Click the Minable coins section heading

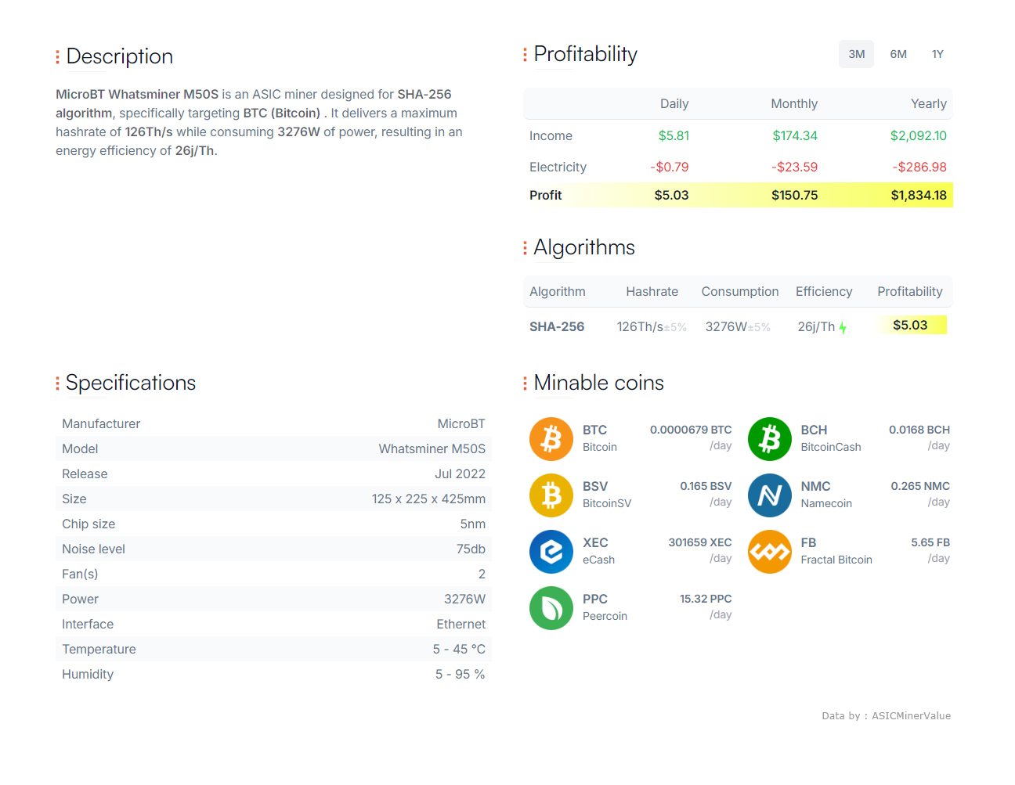598,383
